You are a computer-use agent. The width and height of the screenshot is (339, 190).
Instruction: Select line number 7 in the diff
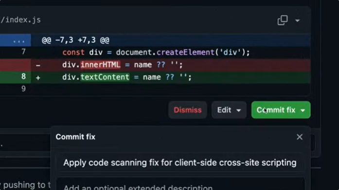(x=23, y=52)
